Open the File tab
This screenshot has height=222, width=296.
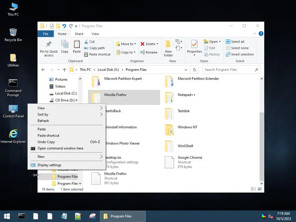click(45, 34)
